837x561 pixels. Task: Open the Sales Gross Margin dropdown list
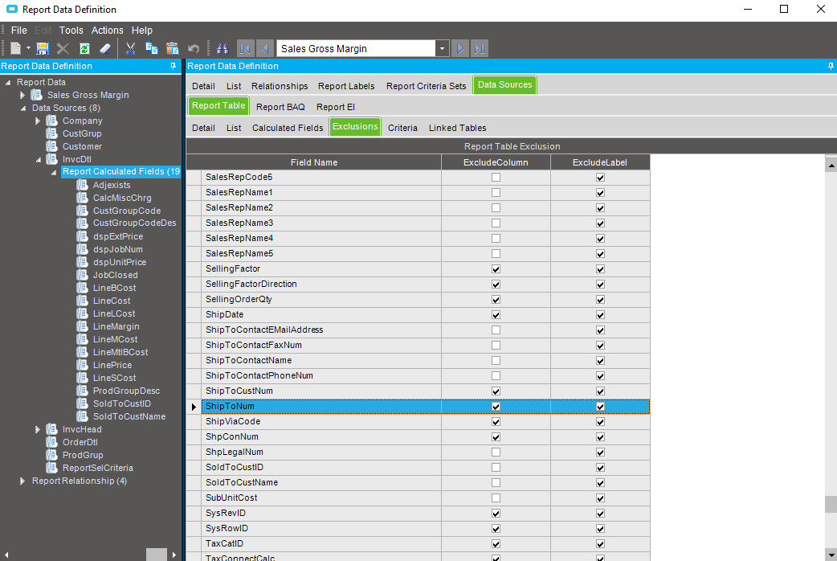coord(442,49)
